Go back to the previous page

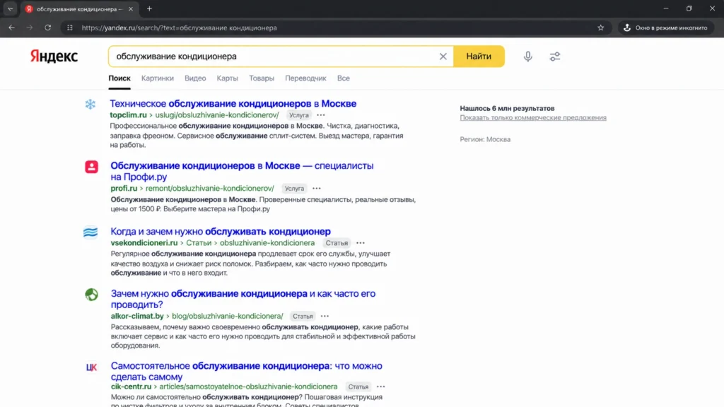[x=11, y=28]
